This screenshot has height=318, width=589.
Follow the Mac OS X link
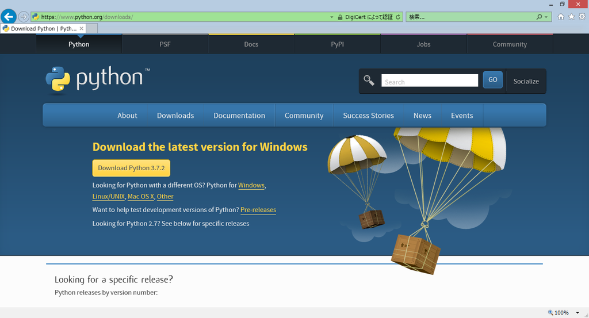pyautogui.click(x=140, y=196)
